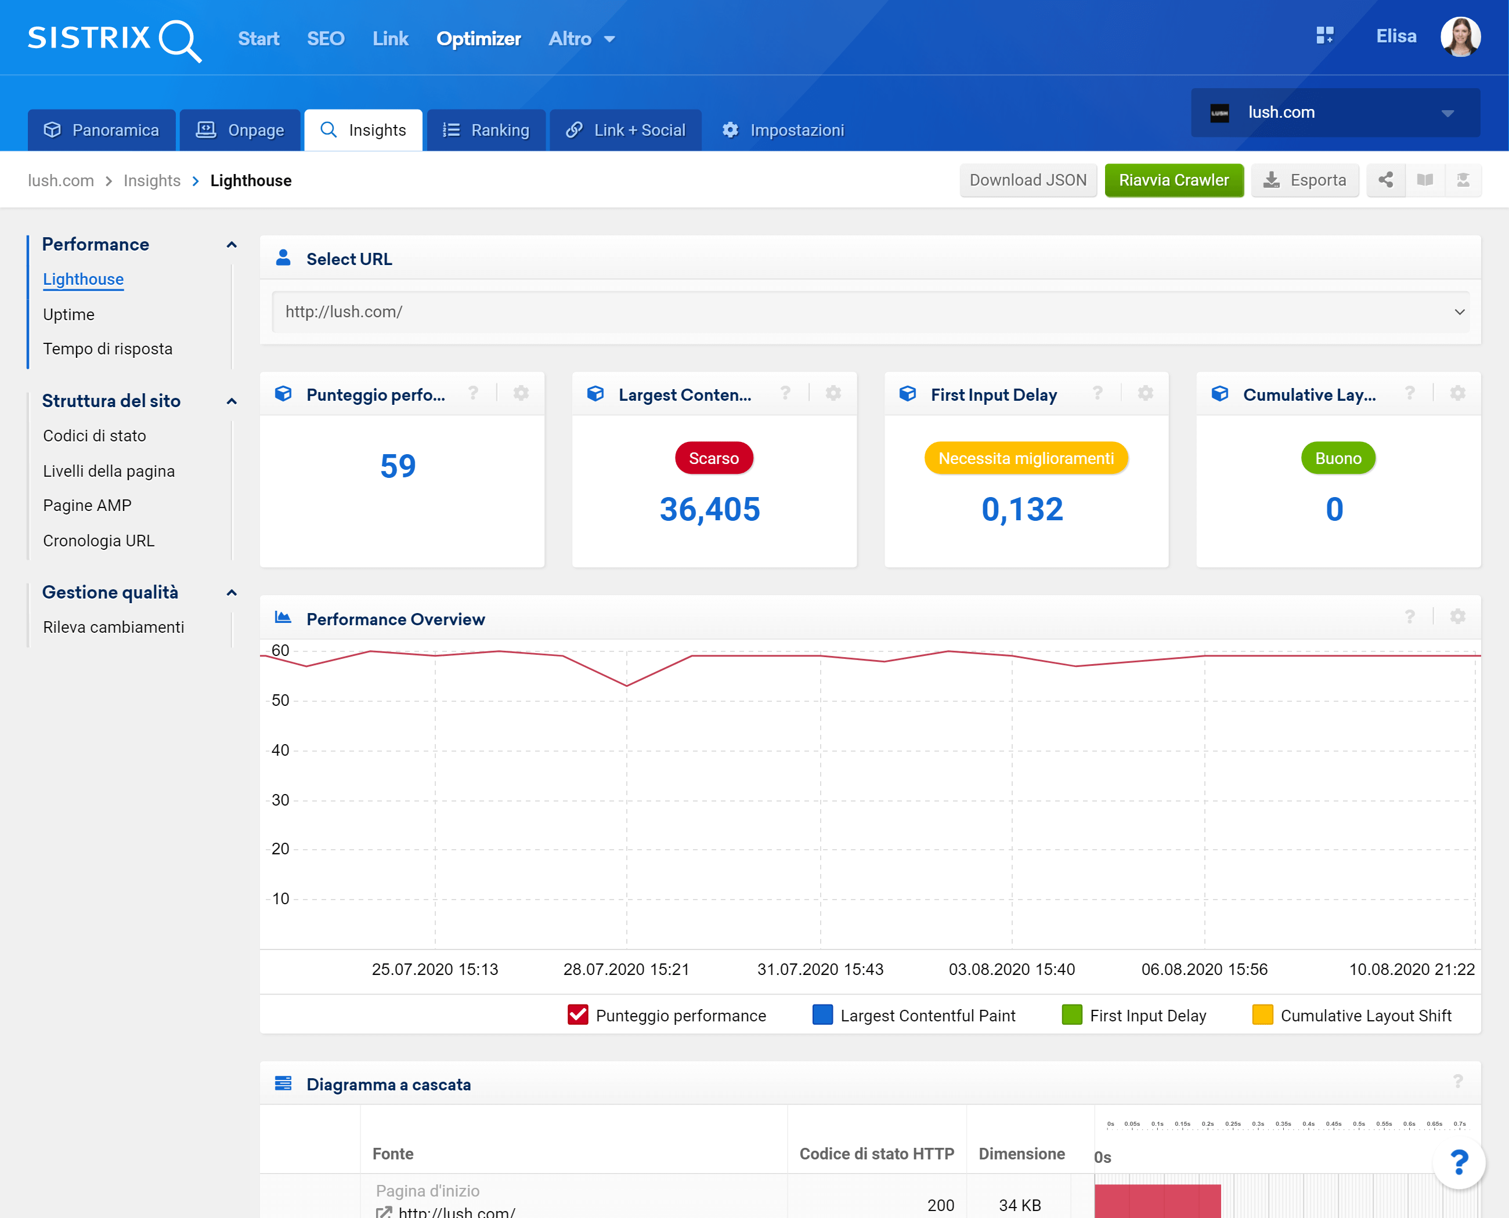Switch to the Ranking tab
This screenshot has height=1218, width=1509.
point(486,130)
